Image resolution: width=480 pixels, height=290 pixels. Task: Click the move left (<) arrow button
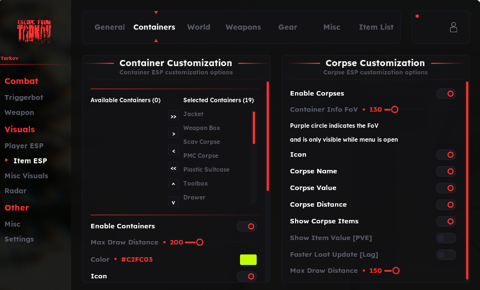pos(173,151)
